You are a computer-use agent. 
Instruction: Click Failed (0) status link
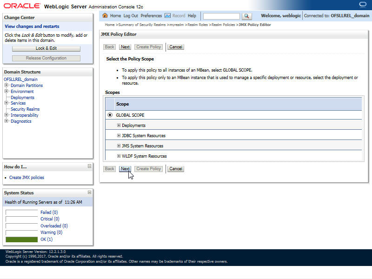point(49,213)
